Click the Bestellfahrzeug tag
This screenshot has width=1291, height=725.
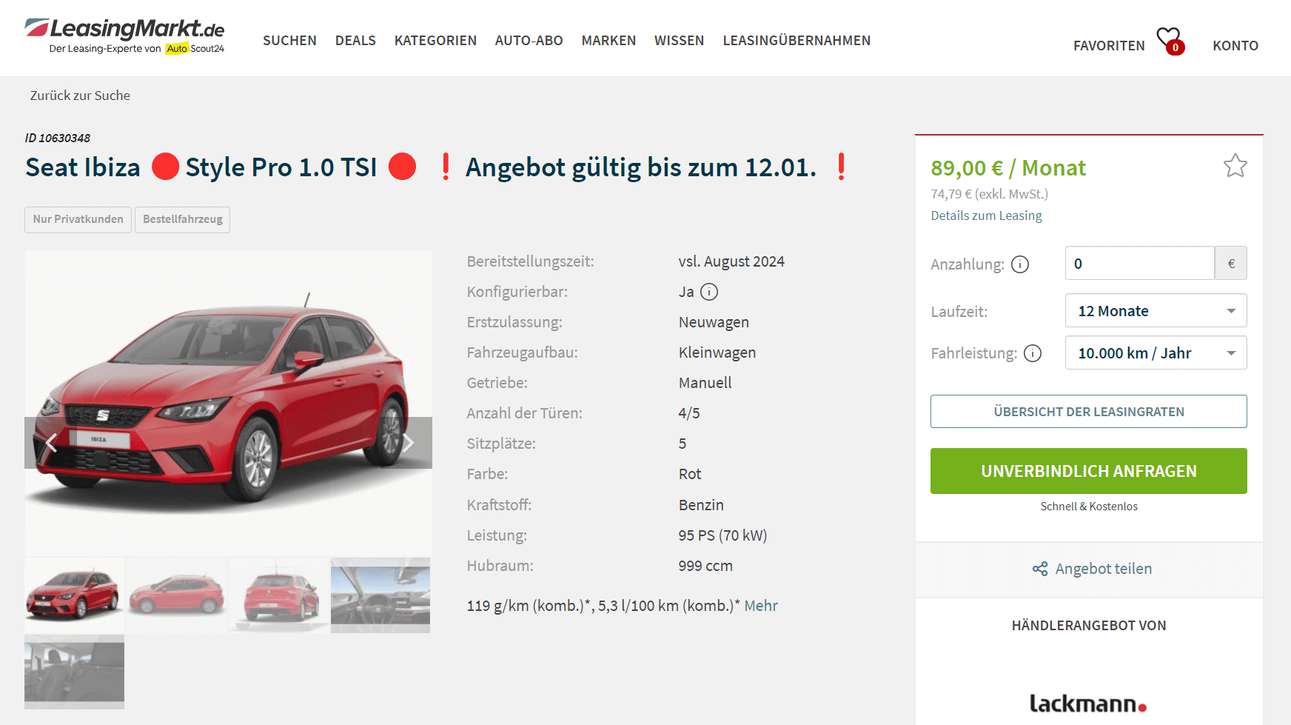pyautogui.click(x=182, y=220)
